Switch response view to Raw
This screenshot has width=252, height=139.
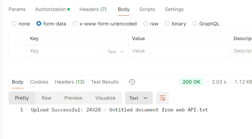pos(46,98)
